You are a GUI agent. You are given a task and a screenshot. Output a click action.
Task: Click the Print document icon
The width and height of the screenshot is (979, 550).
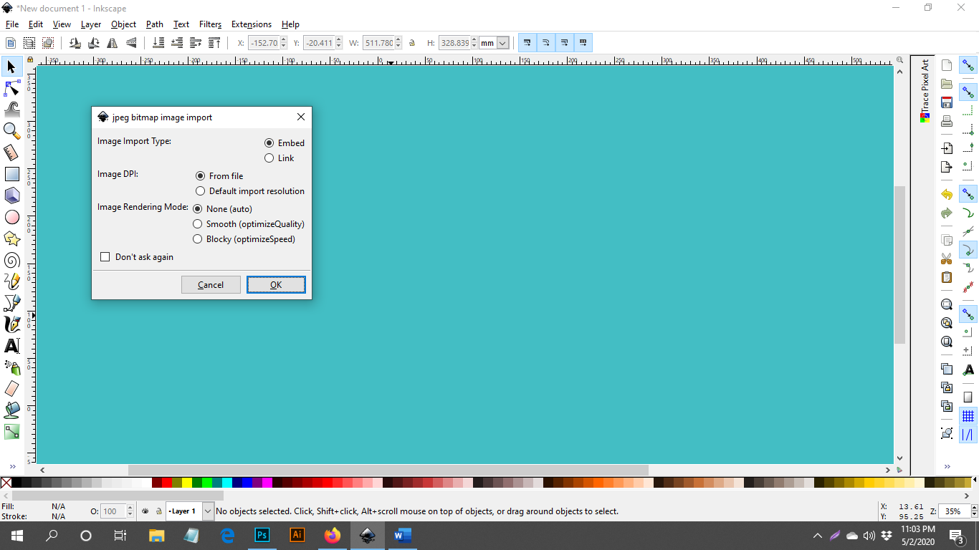[x=947, y=121]
